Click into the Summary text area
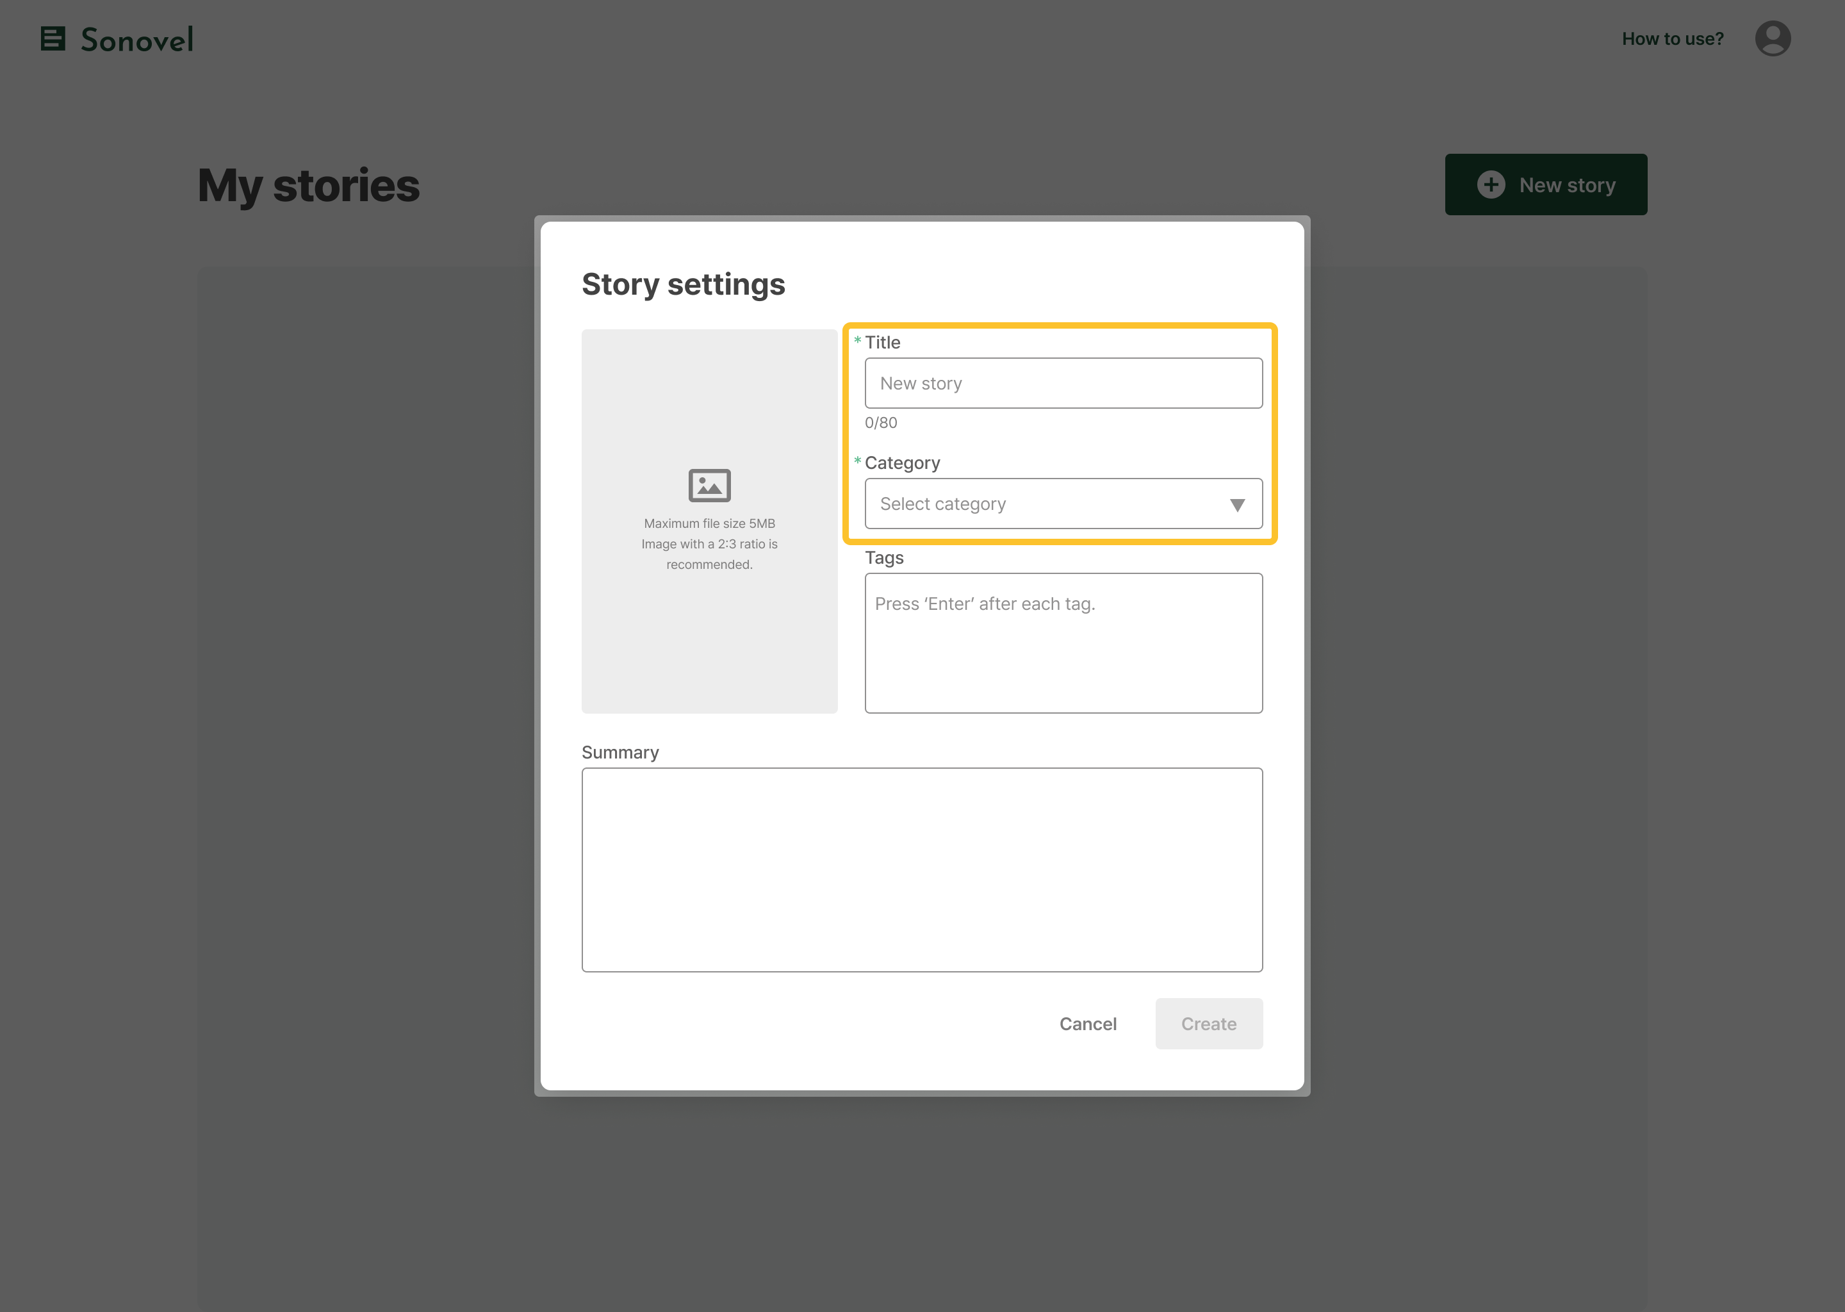This screenshot has height=1312, width=1845. 922,870
